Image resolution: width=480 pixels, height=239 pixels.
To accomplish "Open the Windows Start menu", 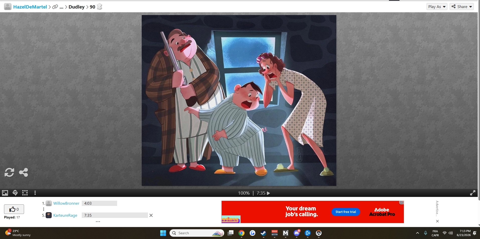I will tap(163, 233).
